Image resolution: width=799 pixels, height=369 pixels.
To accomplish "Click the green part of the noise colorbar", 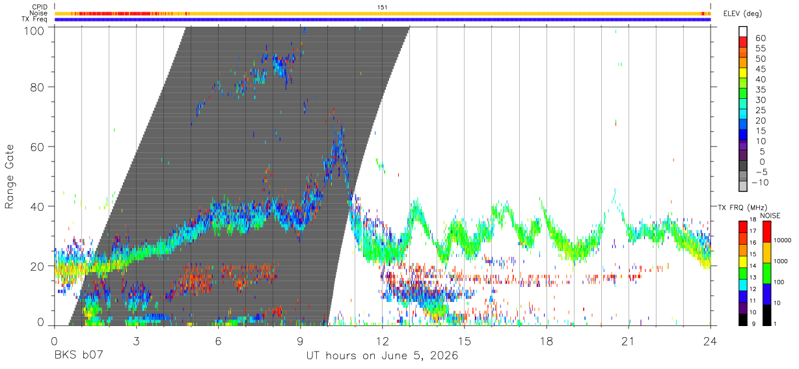I will pyautogui.click(x=766, y=273).
